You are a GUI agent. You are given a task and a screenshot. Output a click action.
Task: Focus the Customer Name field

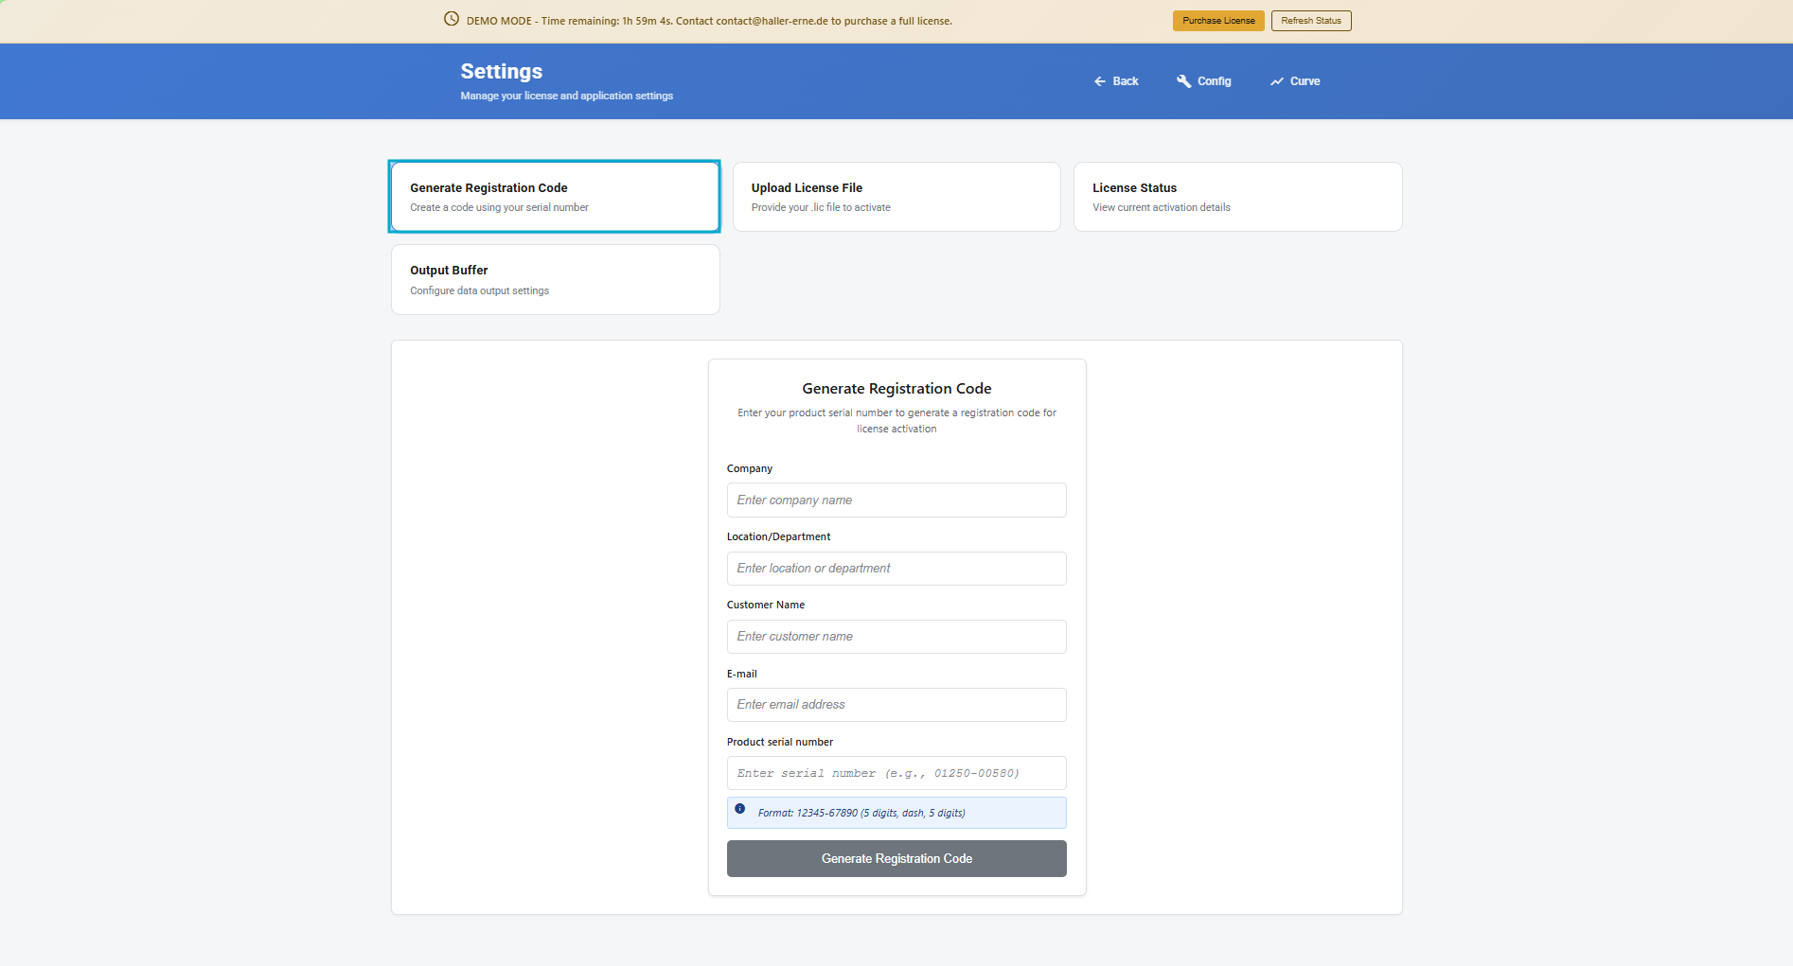pos(896,637)
